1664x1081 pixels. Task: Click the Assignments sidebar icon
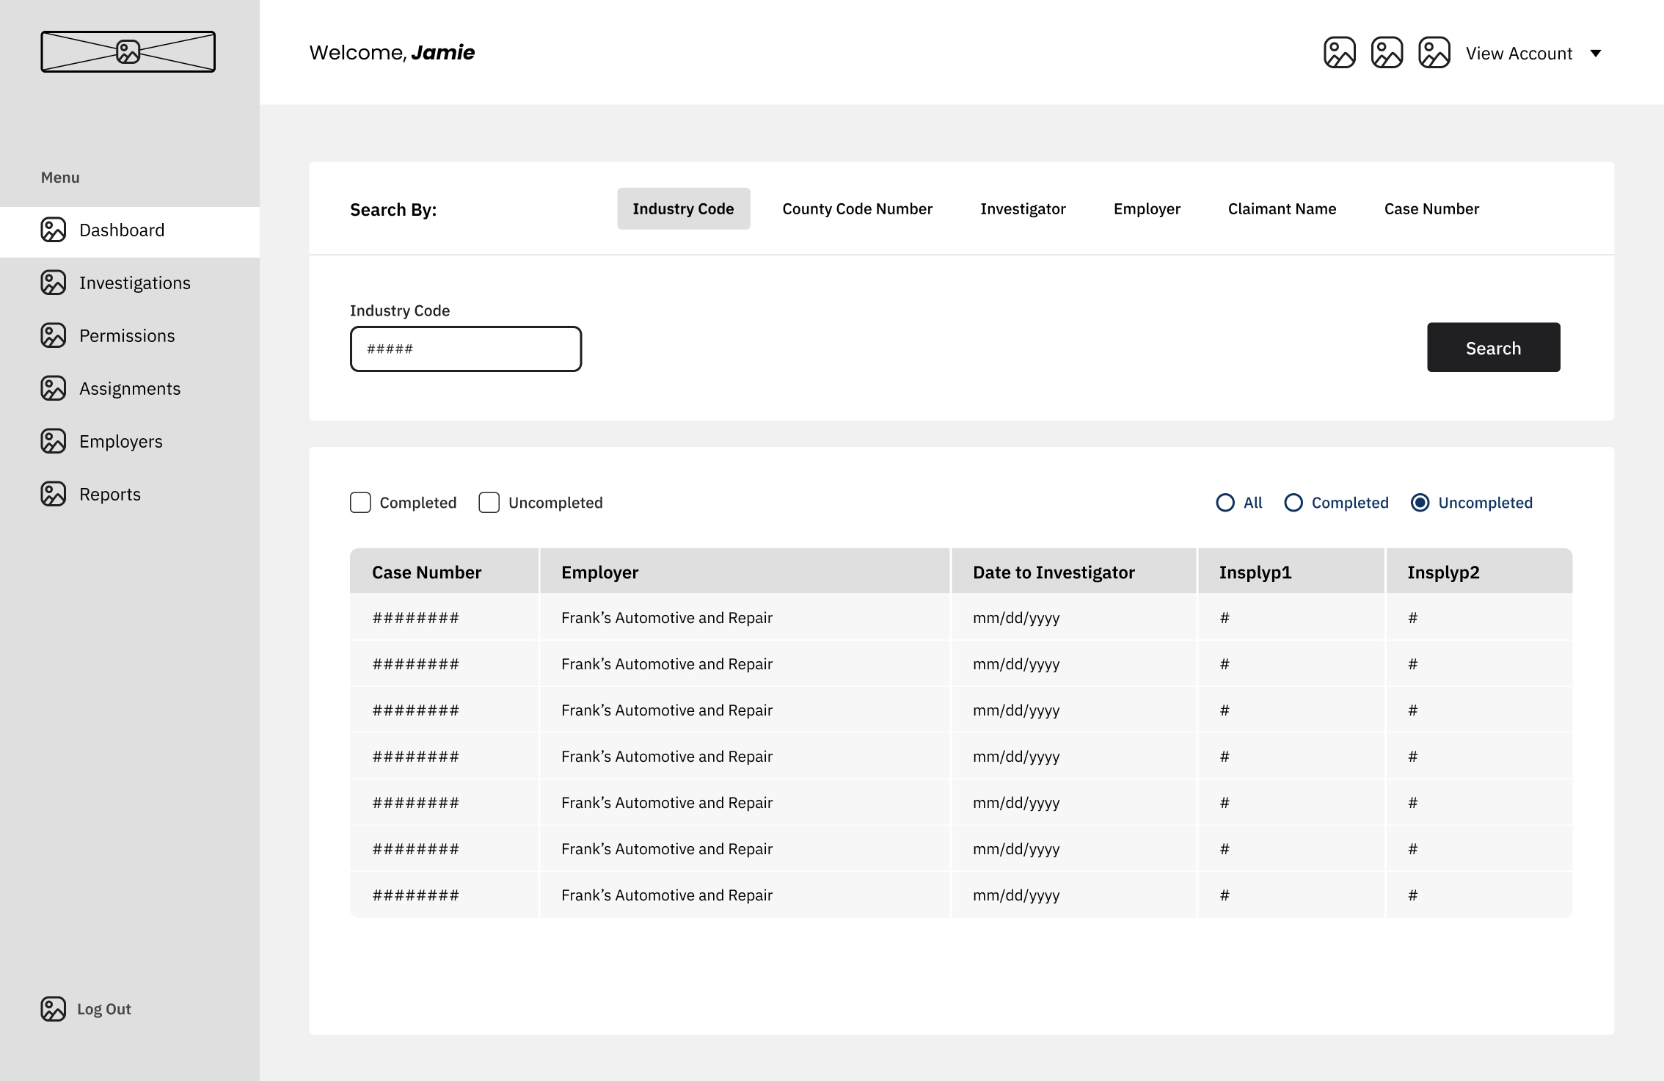click(x=53, y=388)
